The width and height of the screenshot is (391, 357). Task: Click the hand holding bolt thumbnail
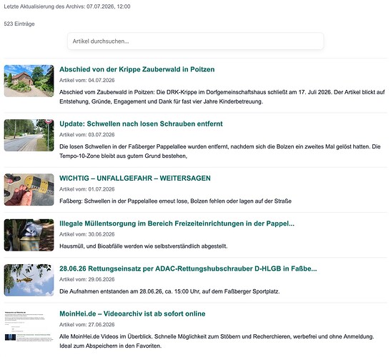29,190
